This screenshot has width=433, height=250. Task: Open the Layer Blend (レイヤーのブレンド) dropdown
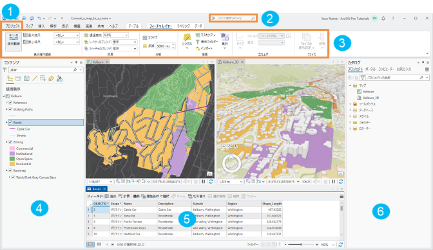pyautogui.click(x=124, y=42)
